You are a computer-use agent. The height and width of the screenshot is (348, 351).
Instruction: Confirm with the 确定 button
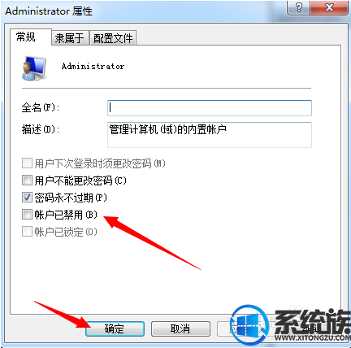(x=115, y=329)
